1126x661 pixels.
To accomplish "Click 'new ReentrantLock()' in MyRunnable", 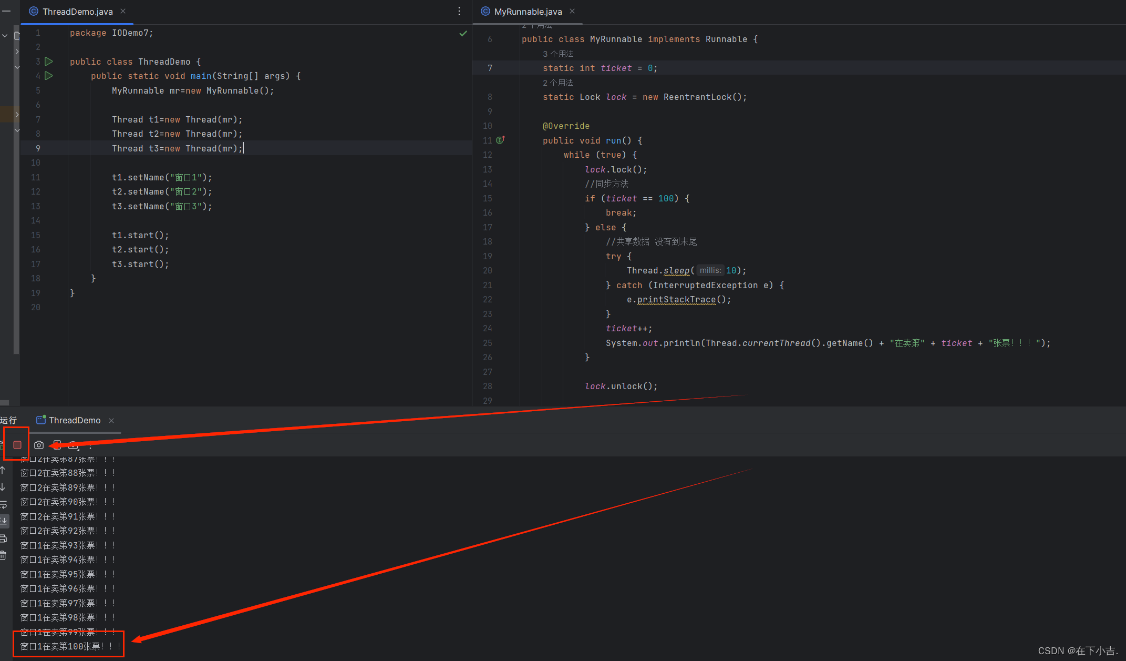I will point(693,97).
